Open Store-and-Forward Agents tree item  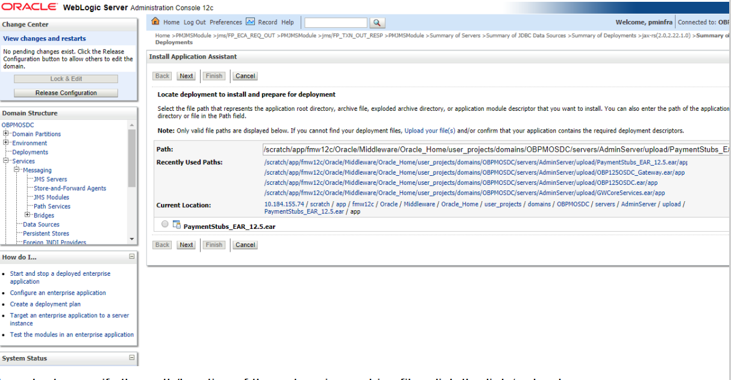click(x=70, y=188)
